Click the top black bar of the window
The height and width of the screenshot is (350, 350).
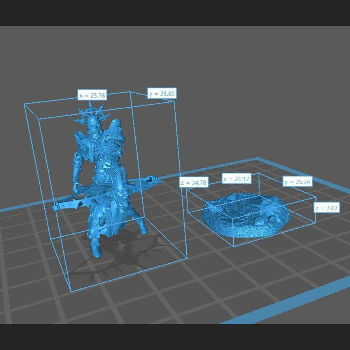(175, 12)
